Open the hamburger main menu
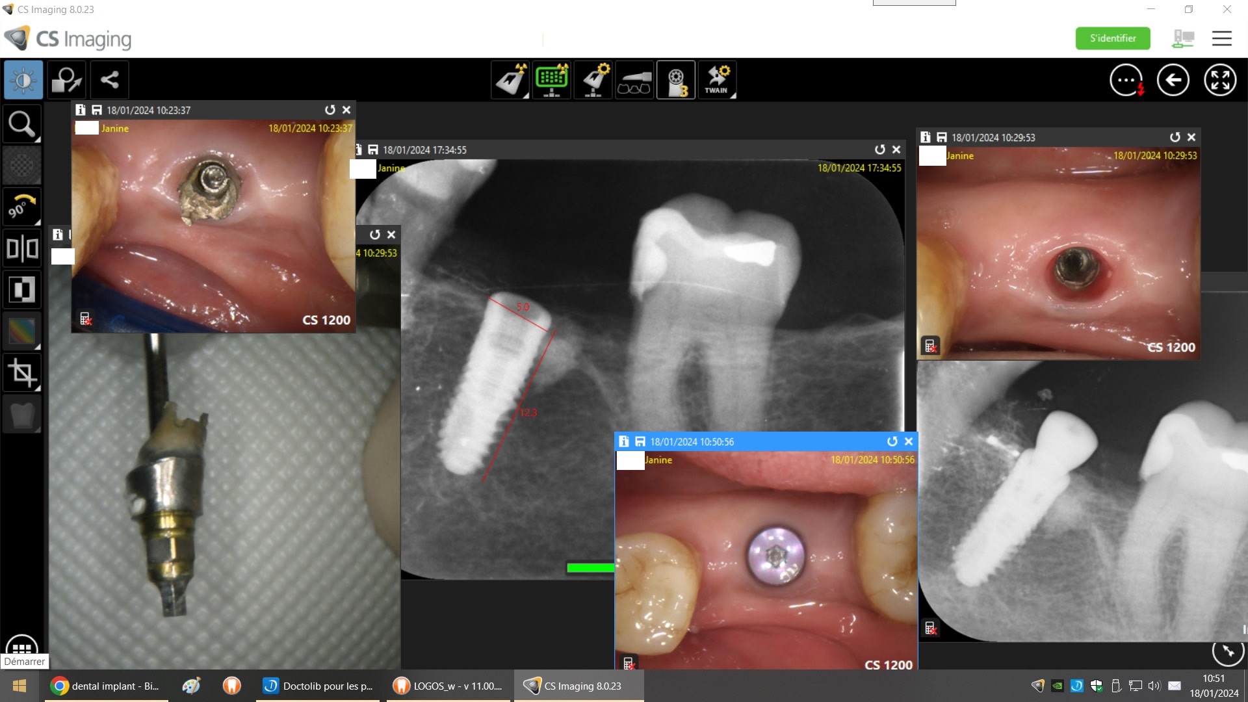Screen dimensions: 1248x702 1221,39
